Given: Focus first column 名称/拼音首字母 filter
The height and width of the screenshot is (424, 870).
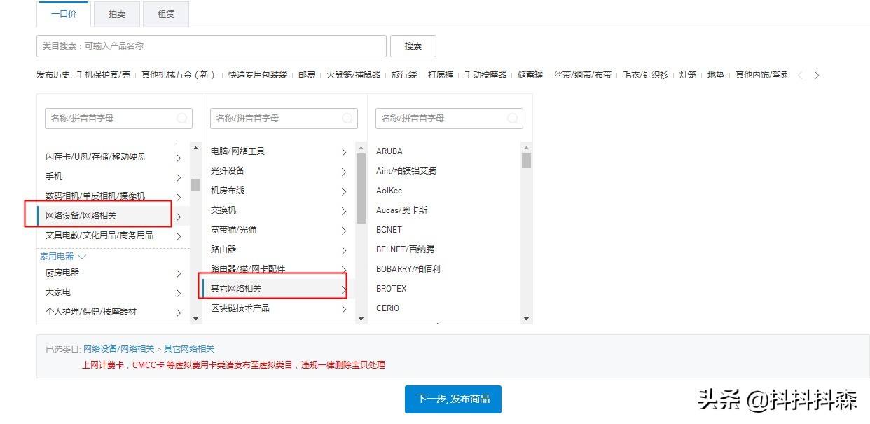Looking at the screenshot, I should (x=118, y=118).
